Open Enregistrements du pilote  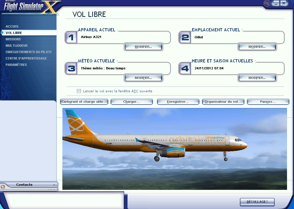tap(29, 52)
